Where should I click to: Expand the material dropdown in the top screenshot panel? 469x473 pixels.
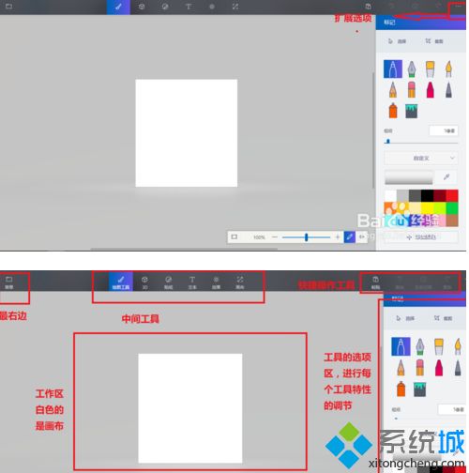point(421,158)
